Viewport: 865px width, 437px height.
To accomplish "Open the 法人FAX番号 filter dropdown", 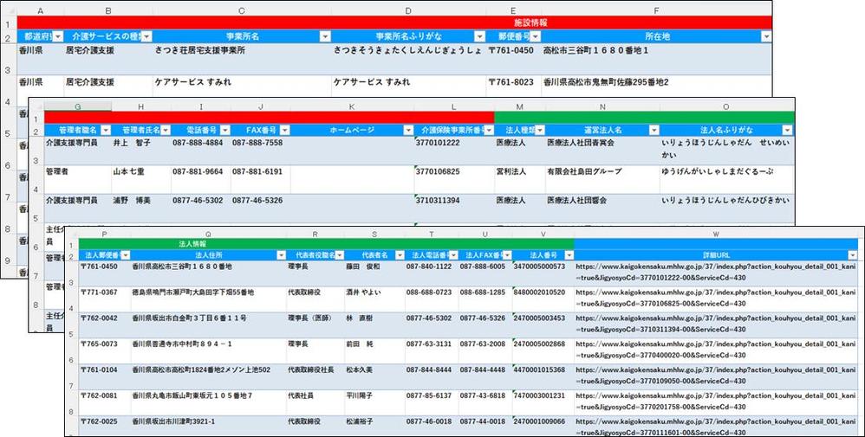I will click(x=506, y=255).
